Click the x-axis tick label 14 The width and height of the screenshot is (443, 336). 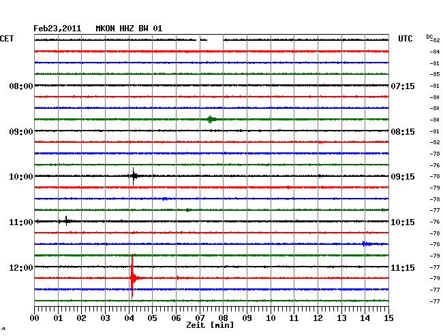[x=365, y=318]
